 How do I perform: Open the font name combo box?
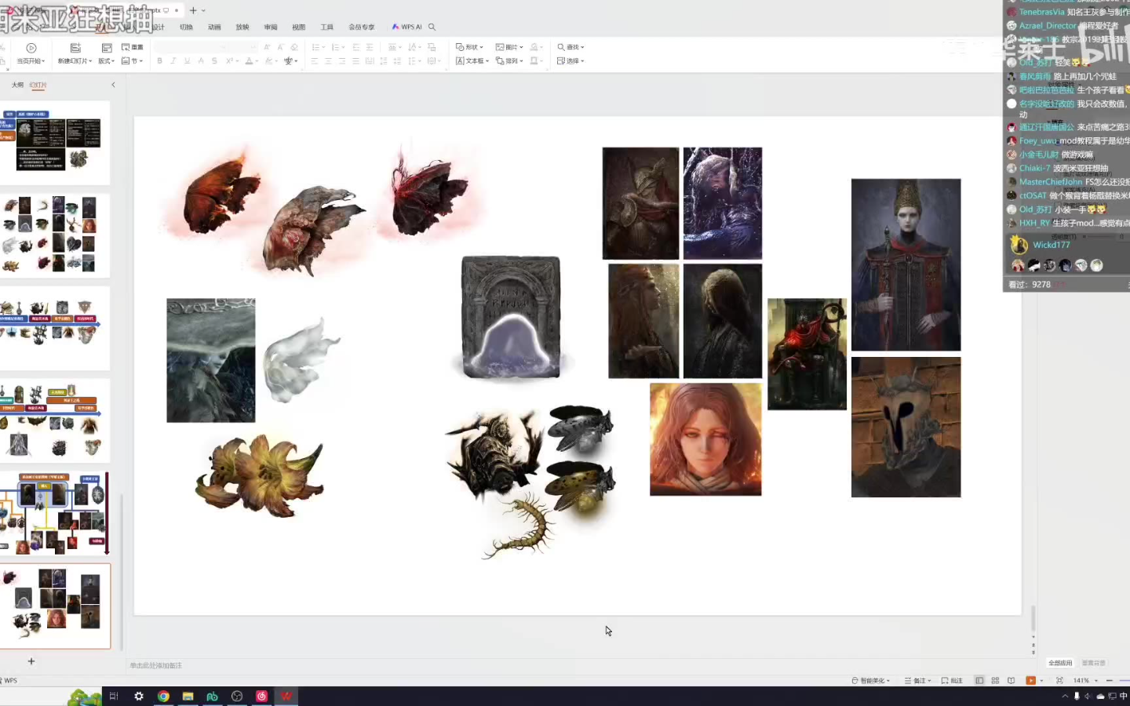point(191,47)
